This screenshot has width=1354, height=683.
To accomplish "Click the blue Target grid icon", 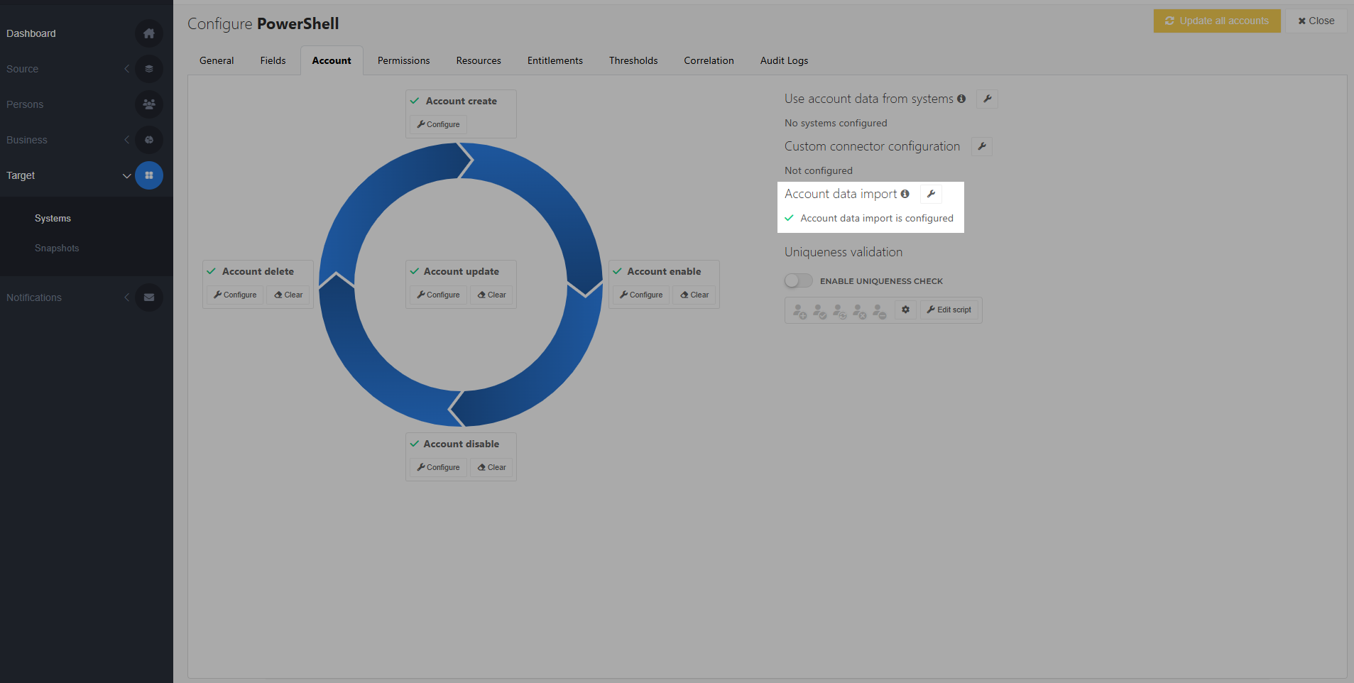I will tap(149, 175).
